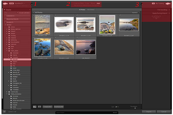
Task: Select the harbor reflection landscape thumbnail
Action: 129,25
